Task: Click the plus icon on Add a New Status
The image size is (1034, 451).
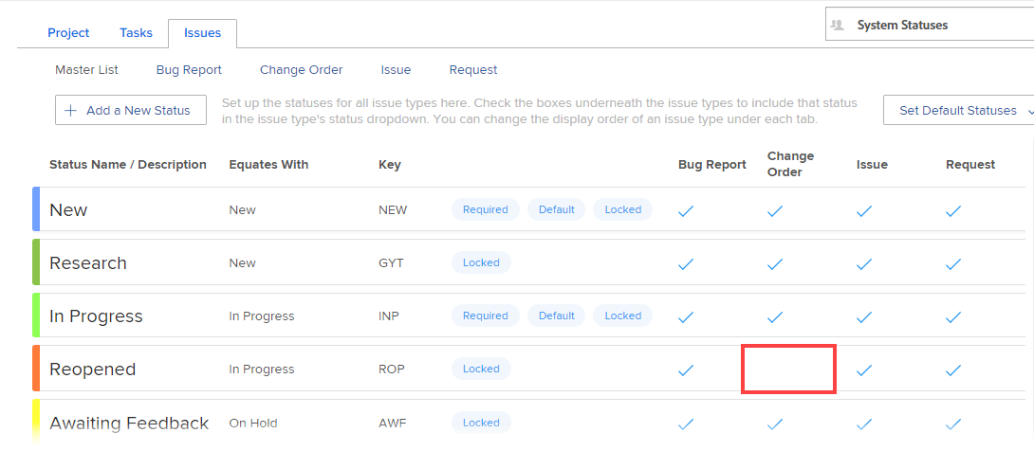Action: [70, 111]
